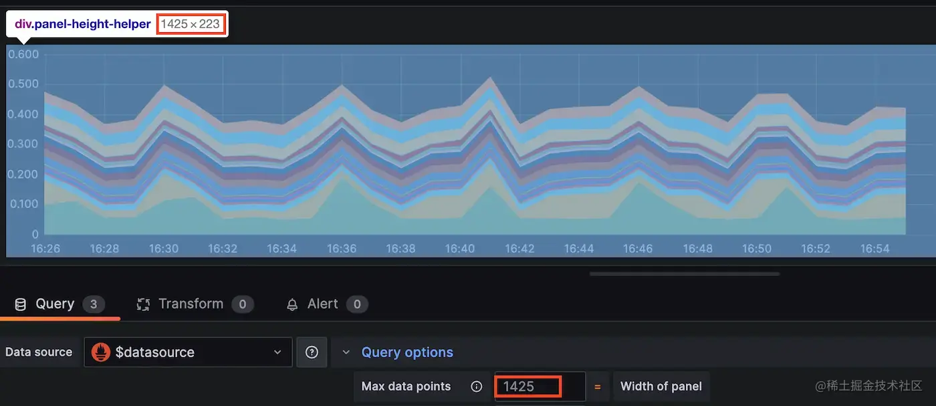This screenshot has height=406, width=936.
Task: Click the Width of panel label
Action: pos(661,386)
